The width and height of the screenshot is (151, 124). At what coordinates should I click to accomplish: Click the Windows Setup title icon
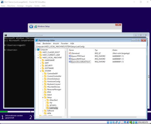(x=36, y=27)
